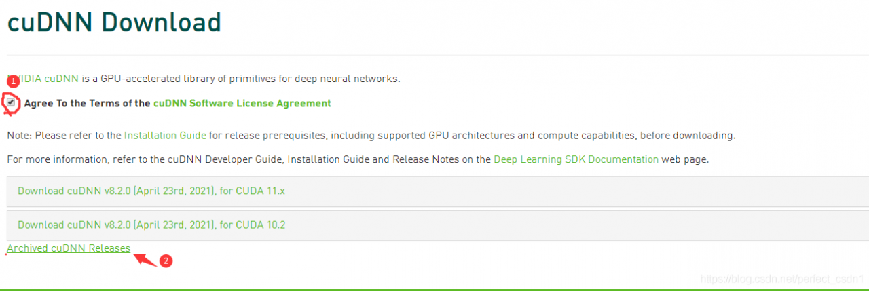Click the gray divider line below the heading
The width and height of the screenshot is (869, 291).
(434, 55)
